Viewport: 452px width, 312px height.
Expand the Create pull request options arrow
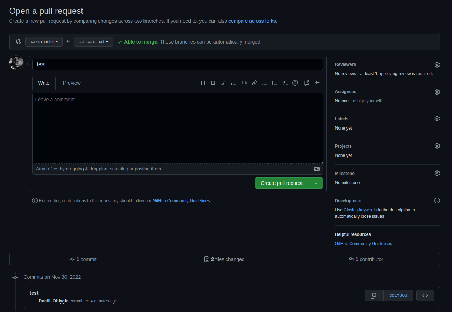(316, 183)
